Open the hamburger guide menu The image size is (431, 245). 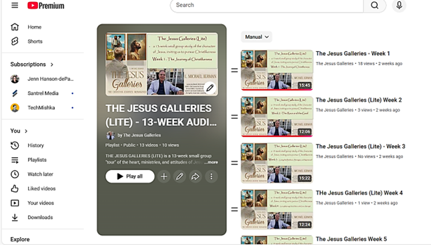point(15,5)
